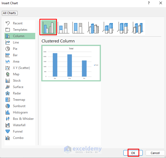Viewport: 166px width, 158px height.
Task: Select the Stock chart type label
Action: 17,81
